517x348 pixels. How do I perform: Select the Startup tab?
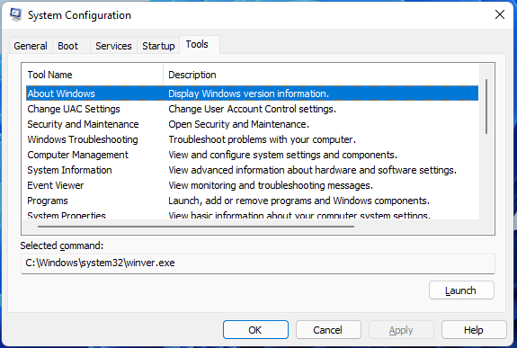[x=158, y=46]
